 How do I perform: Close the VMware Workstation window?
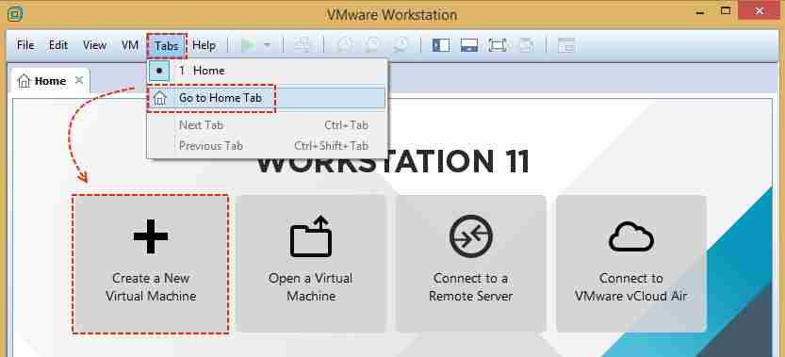tap(760, 10)
